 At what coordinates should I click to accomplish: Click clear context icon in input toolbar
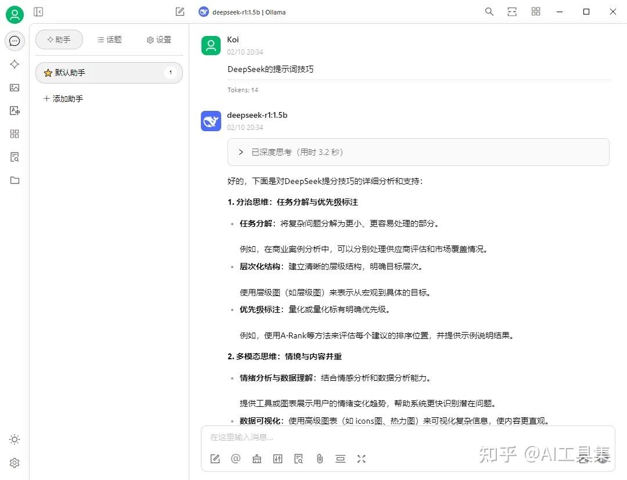[340, 459]
